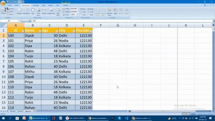Screen dimensions: 215x121
Task: Click the horizontal scrollbar
Action: (x=163, y=111)
